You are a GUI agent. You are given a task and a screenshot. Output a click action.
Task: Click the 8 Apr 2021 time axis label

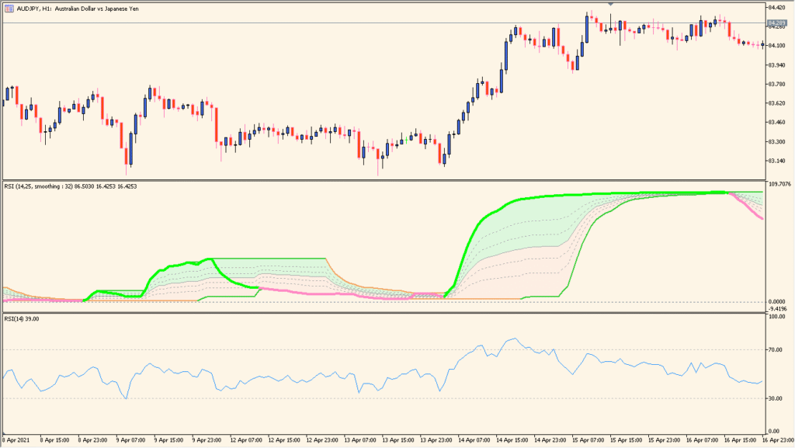14,439
